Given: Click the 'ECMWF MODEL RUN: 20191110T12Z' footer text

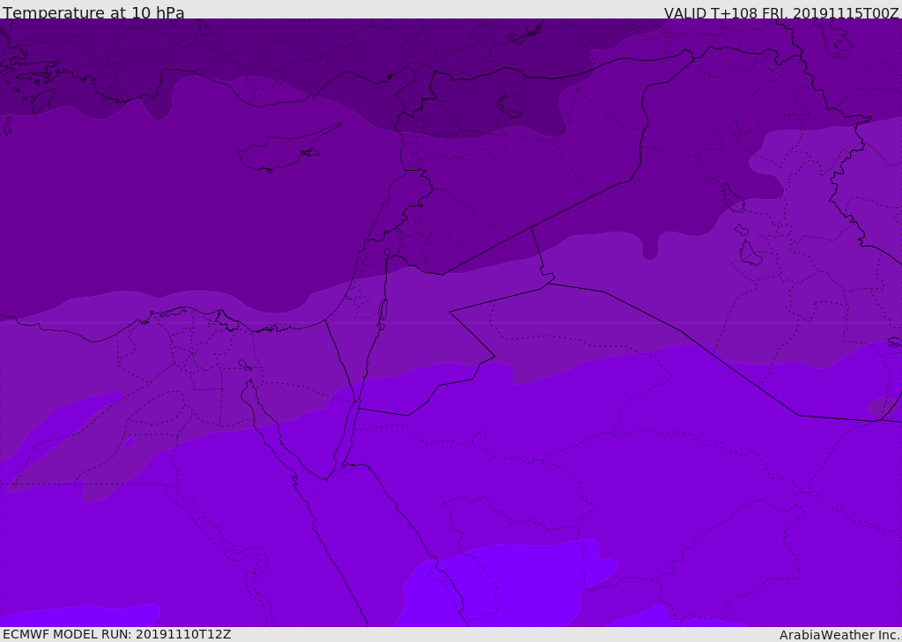Looking at the screenshot, I should point(117,635).
